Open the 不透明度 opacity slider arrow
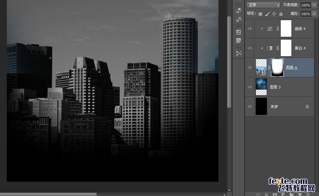The height and width of the screenshot is (196, 319). pos(314,5)
